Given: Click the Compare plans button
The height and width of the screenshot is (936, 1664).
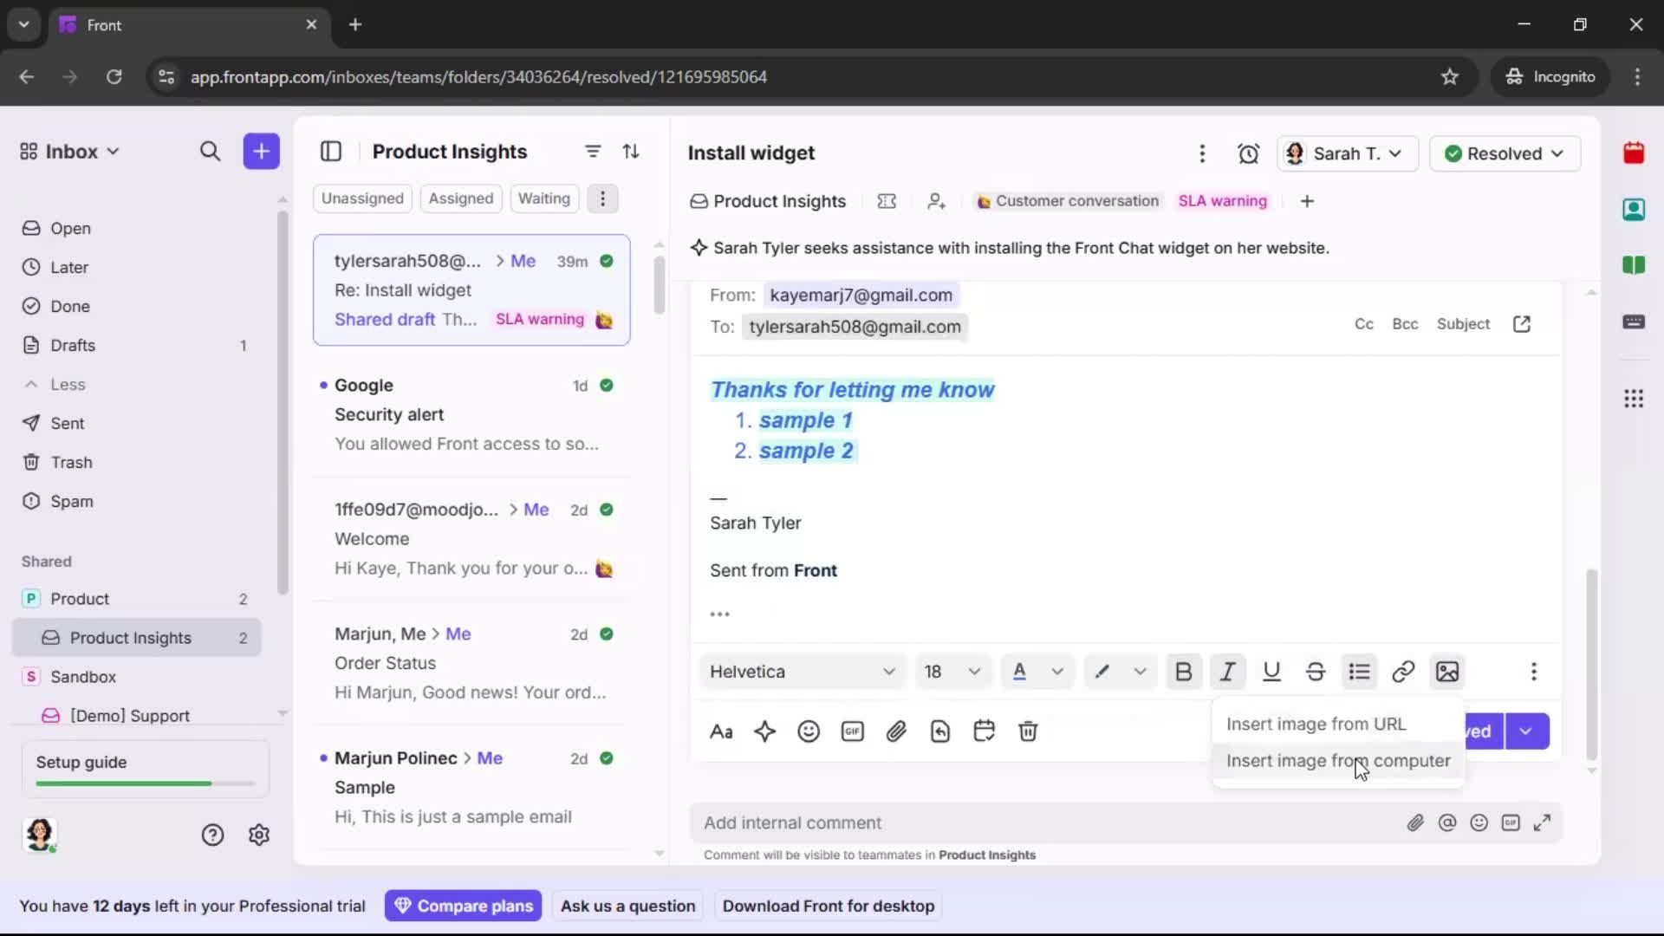Looking at the screenshot, I should coord(464,905).
